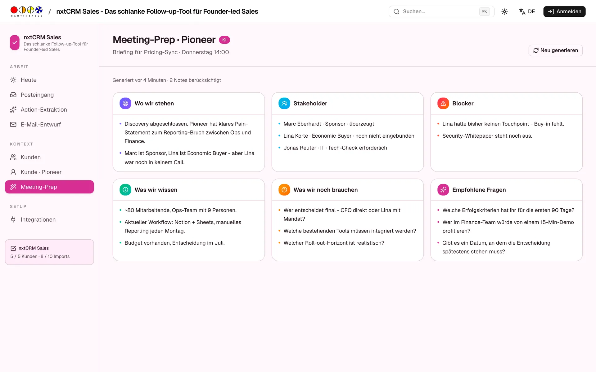596x372 pixels.
Task: Click the Anmelden login button
Action: coord(564,11)
